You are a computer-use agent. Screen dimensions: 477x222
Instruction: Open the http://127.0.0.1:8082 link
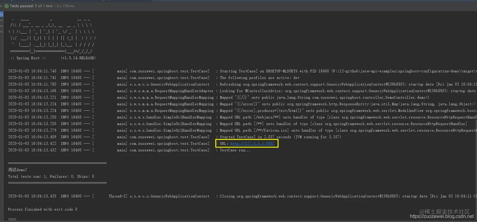(x=252, y=144)
